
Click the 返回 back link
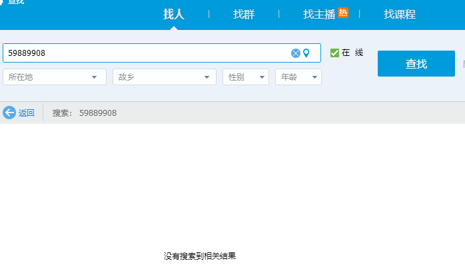(x=27, y=113)
